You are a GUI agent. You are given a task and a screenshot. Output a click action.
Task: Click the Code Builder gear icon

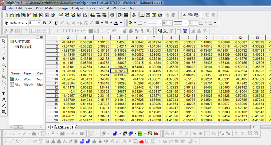pyautogui.click(x=160, y=15)
